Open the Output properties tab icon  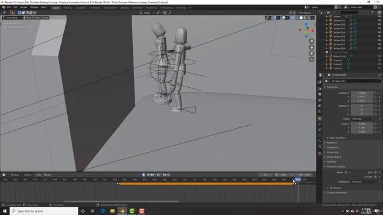(x=320, y=94)
